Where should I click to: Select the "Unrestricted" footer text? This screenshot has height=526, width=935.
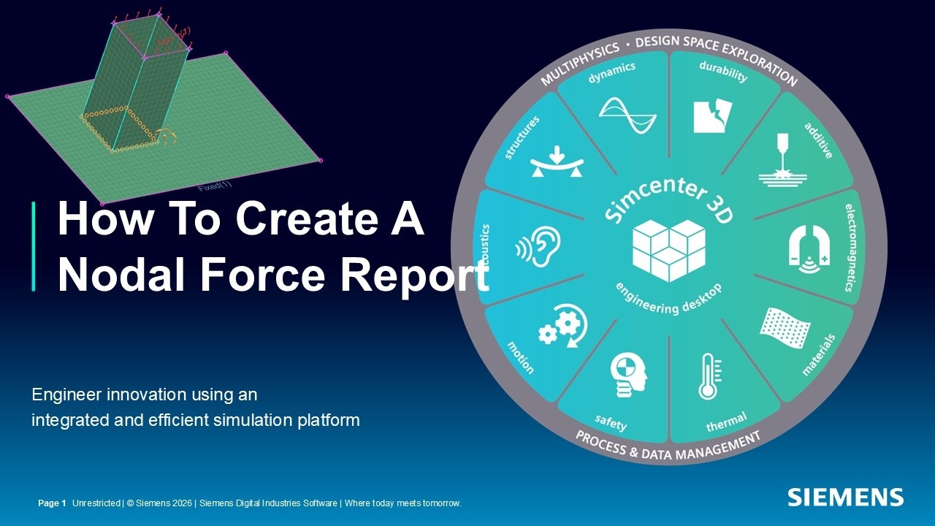[x=96, y=503]
